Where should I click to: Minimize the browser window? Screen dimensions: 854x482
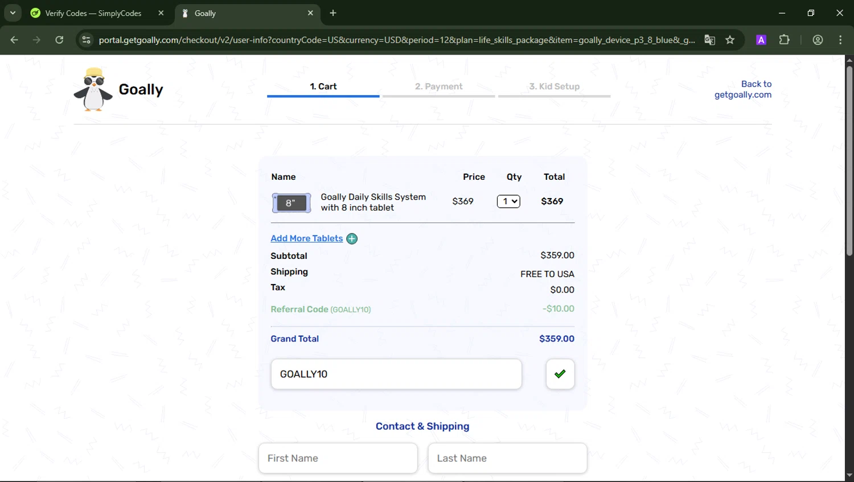782,13
